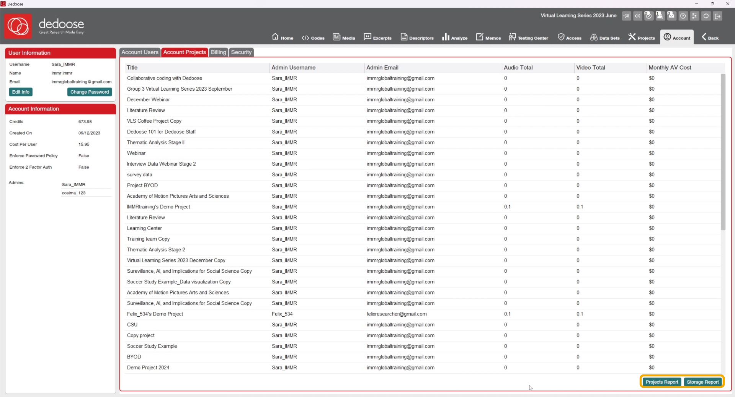Select admin 'cosima_123' in Admins list
Screen dimensions: 735x397
pyautogui.click(x=86, y=193)
